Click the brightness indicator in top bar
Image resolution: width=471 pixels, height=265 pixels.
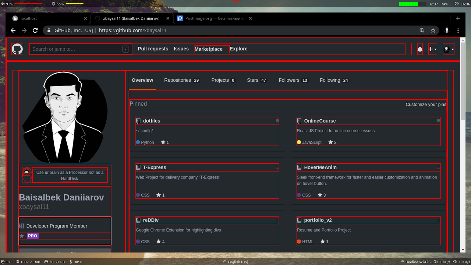coord(67,4)
